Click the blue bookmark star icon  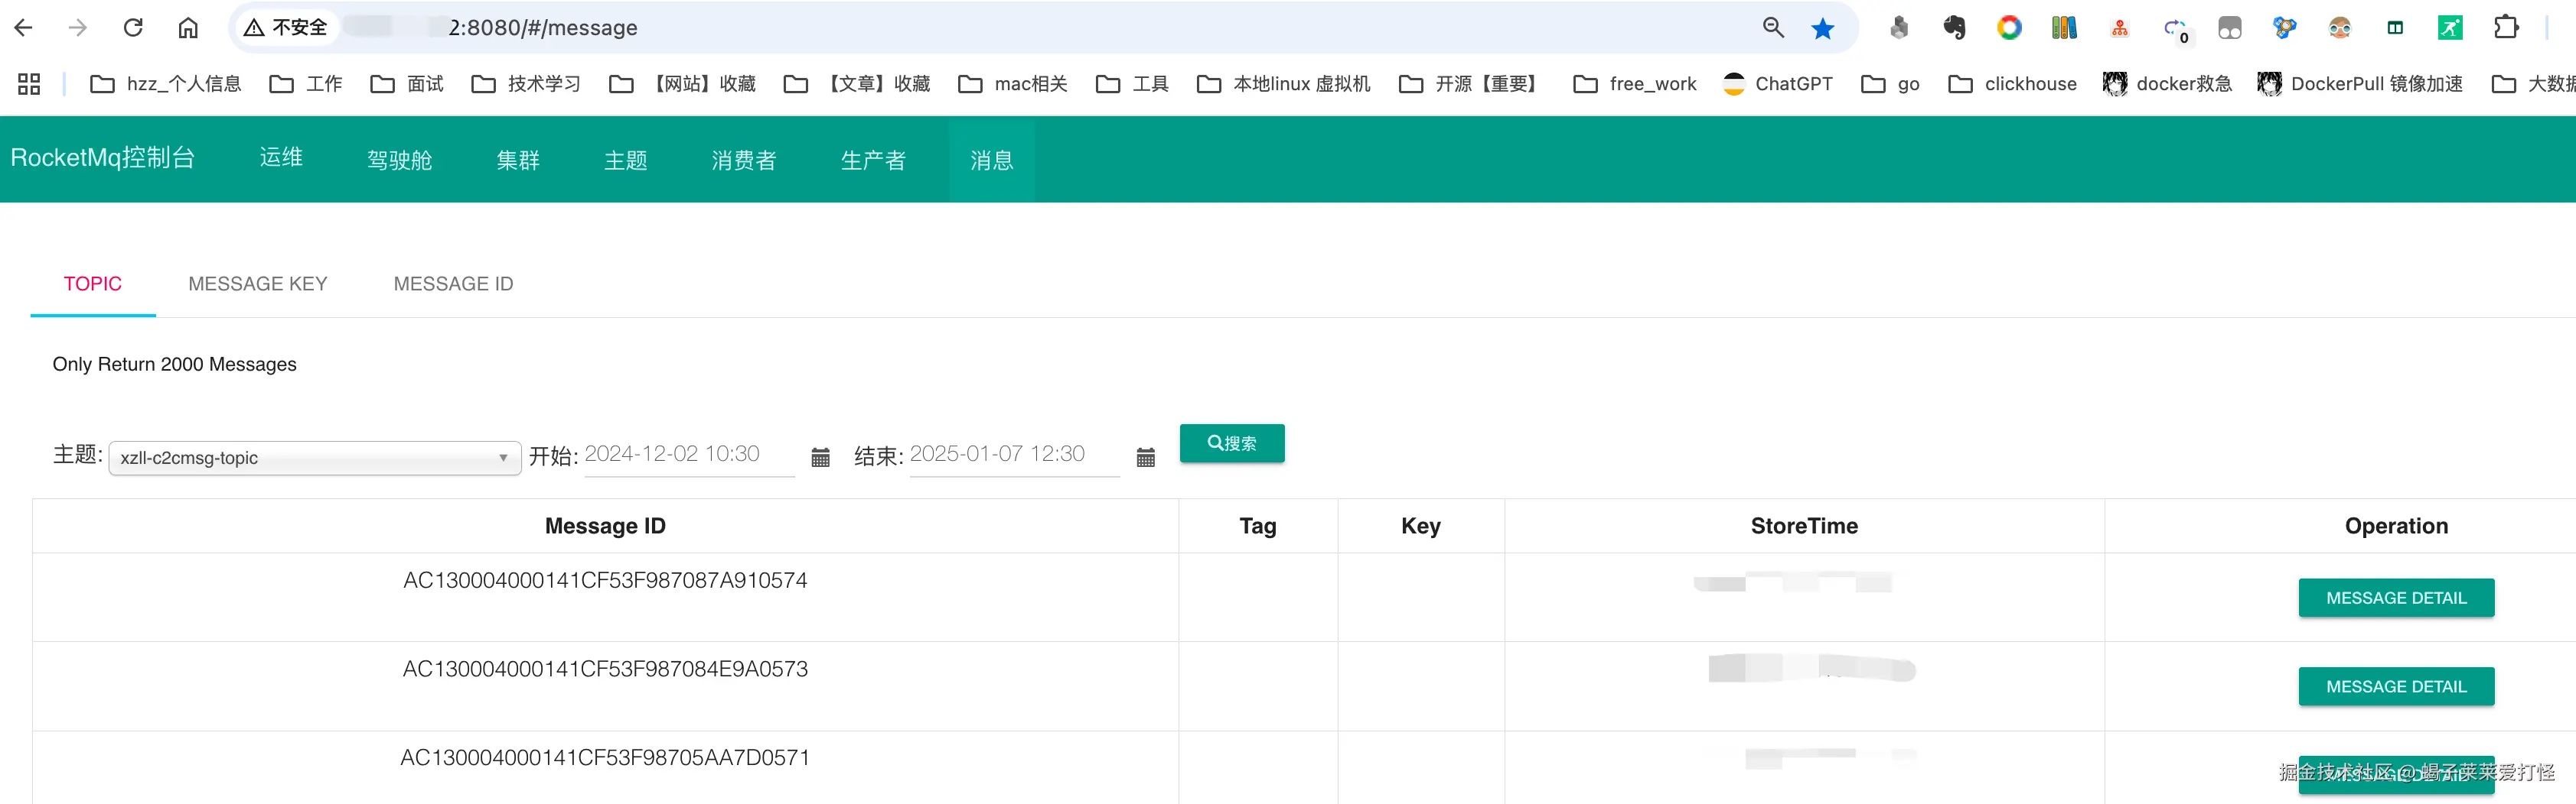(x=1823, y=28)
